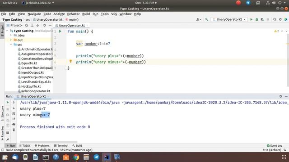Toggle the Structure side tool window
The height and width of the screenshot is (162, 289).
[2, 113]
